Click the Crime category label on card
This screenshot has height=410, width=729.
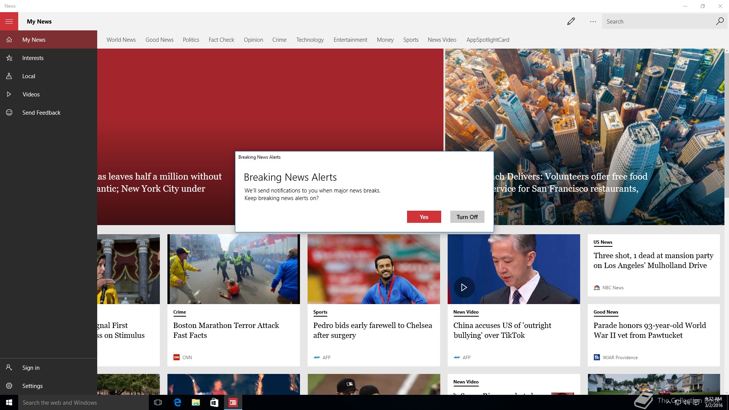[180, 312]
